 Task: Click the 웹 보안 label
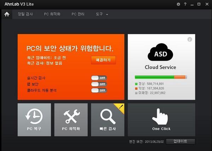tap(33, 84)
